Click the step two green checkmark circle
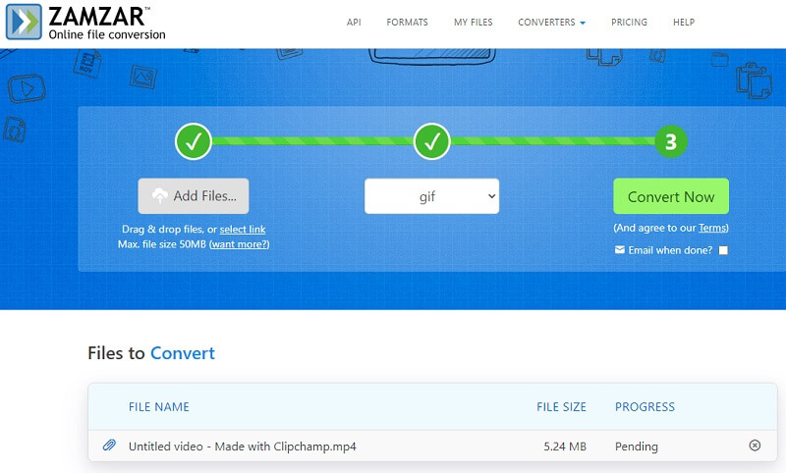Image resolution: width=786 pixels, height=473 pixels. (x=431, y=142)
